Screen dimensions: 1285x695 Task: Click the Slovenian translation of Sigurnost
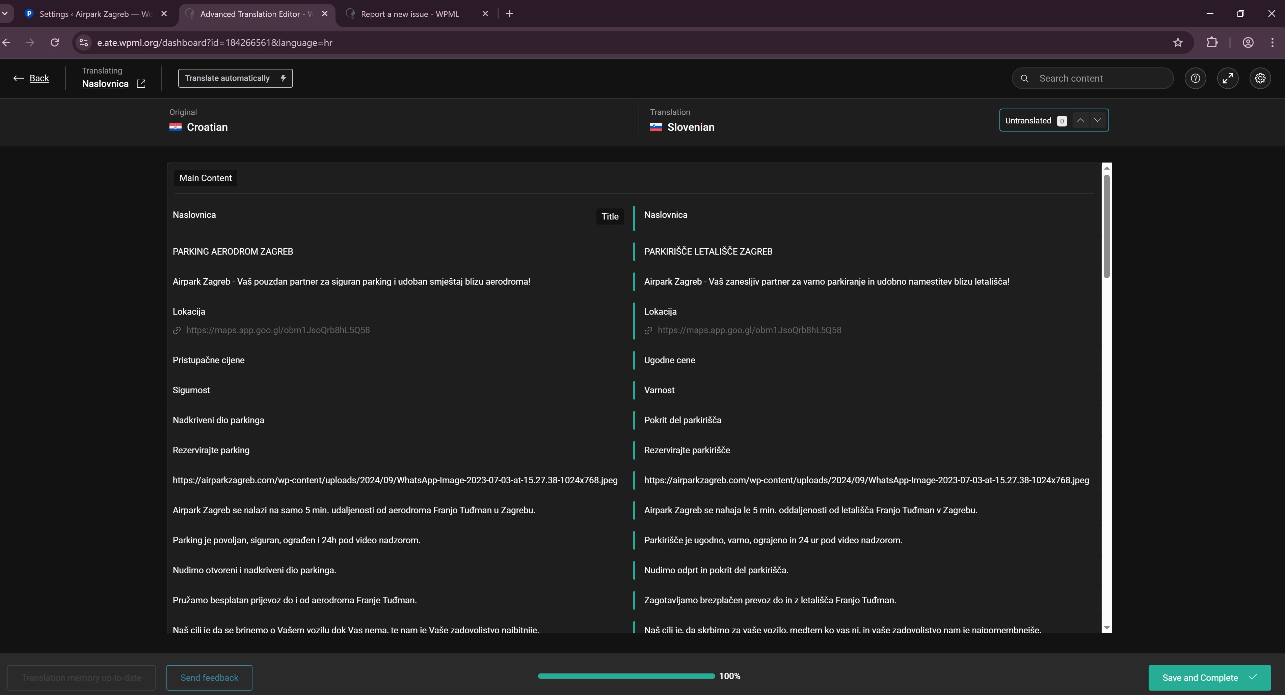click(659, 390)
